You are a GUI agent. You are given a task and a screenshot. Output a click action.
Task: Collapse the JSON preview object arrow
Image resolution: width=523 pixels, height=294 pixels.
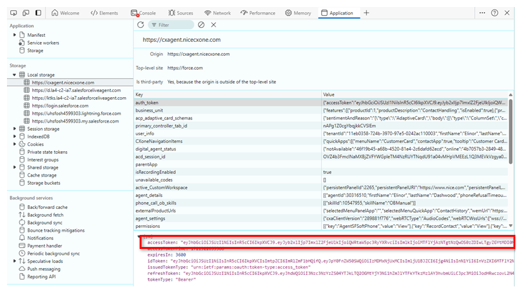click(x=139, y=237)
